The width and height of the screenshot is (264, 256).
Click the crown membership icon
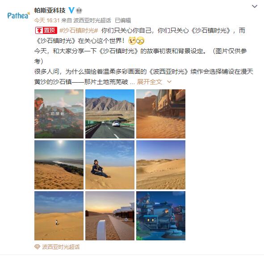(79, 10)
